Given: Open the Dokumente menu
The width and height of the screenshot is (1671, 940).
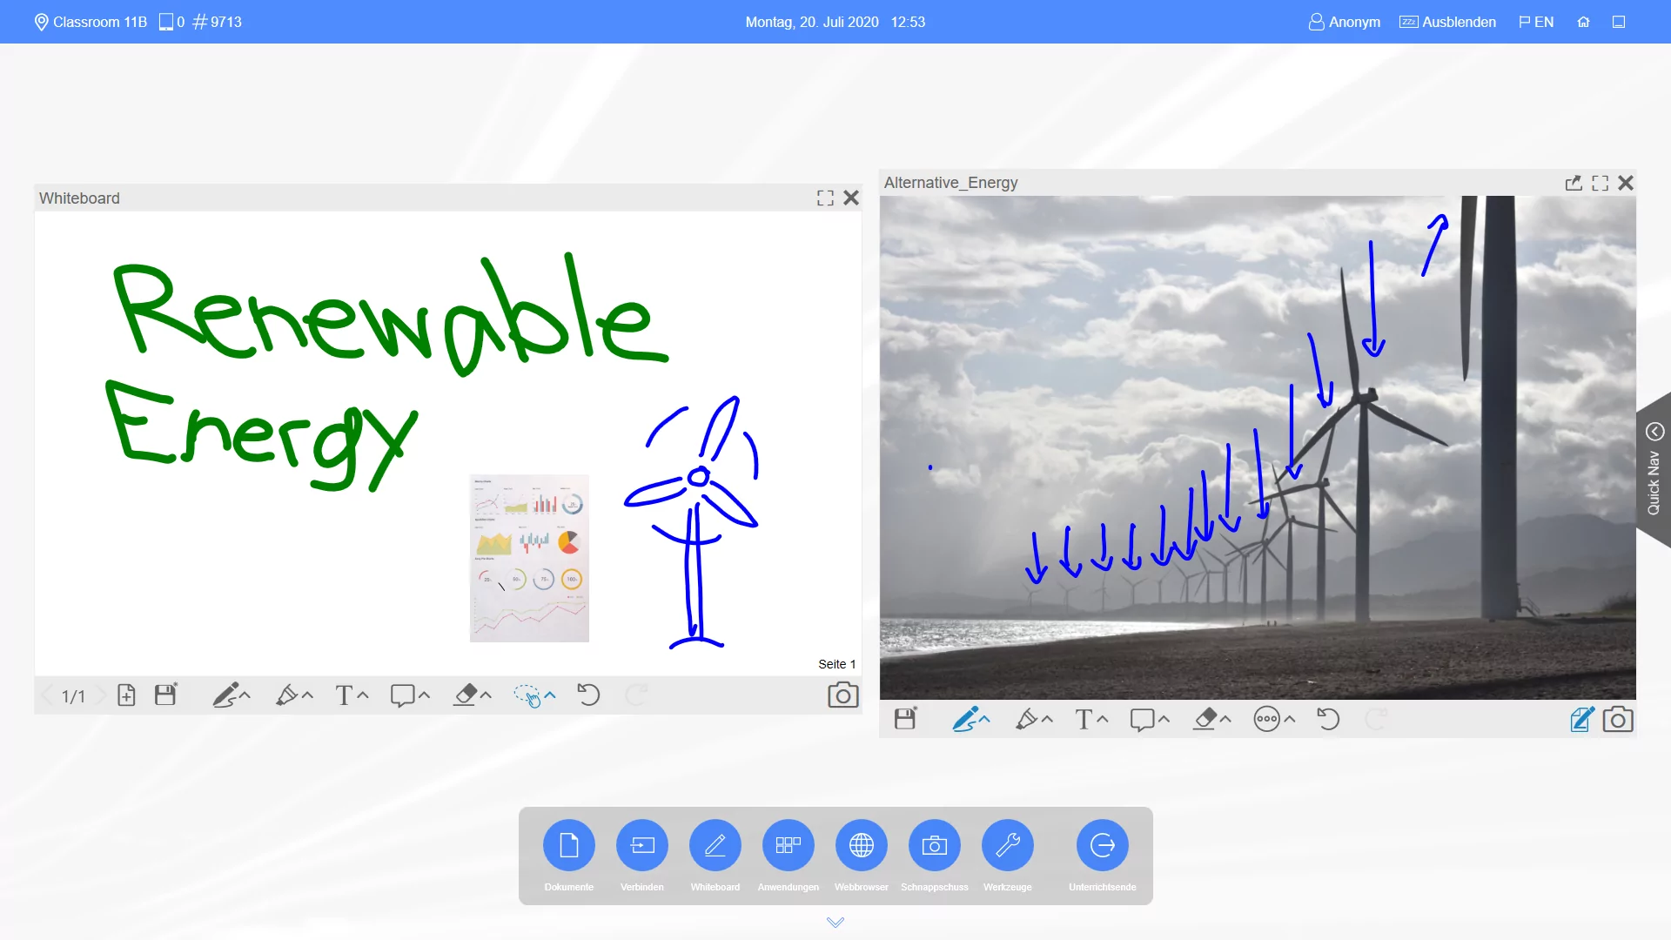Looking at the screenshot, I should 569,845.
